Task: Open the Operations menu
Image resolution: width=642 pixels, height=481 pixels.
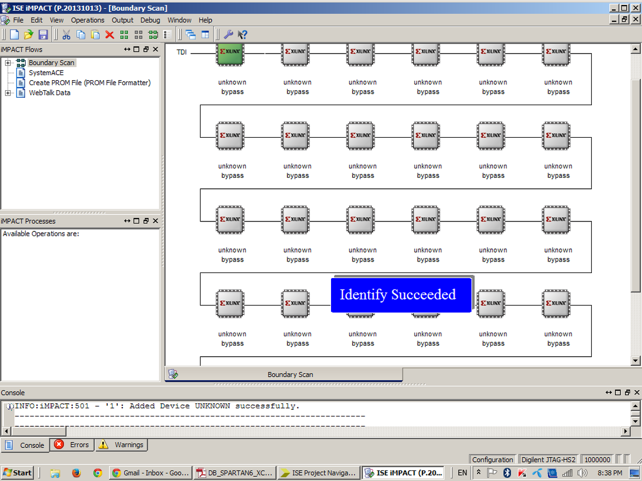Action: click(88, 20)
